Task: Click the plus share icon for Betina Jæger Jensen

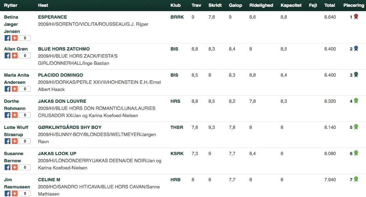Action: click(x=15, y=38)
